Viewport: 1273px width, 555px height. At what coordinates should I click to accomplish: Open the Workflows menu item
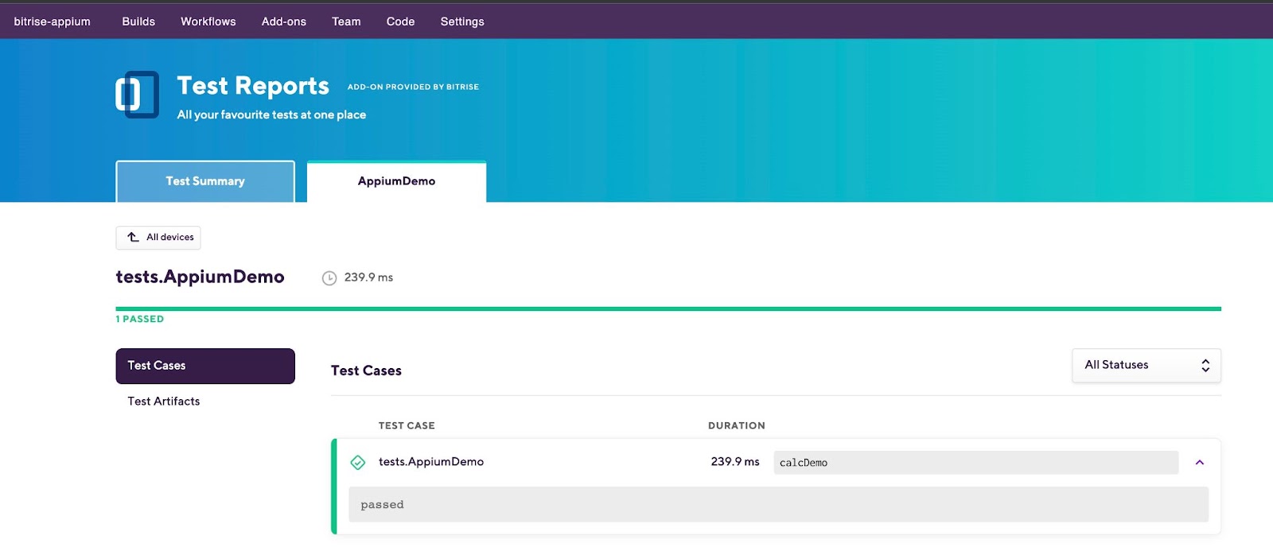coord(208,21)
